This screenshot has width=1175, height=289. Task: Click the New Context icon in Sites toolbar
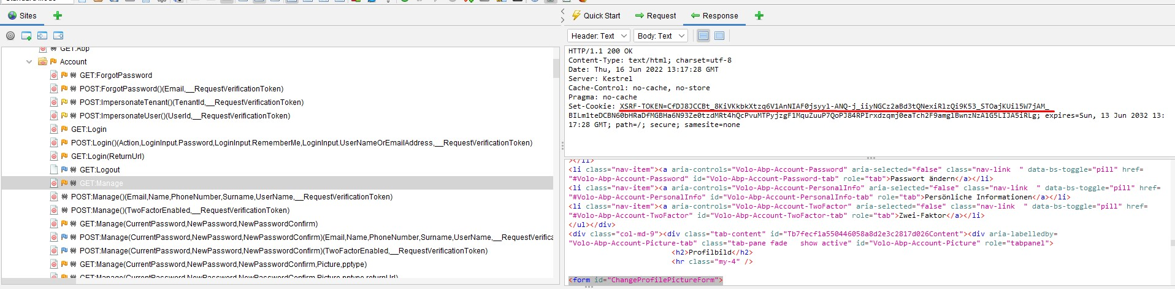pos(26,36)
